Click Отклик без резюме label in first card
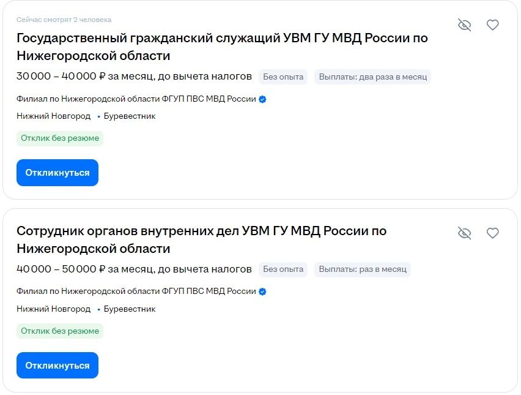The height and width of the screenshot is (395, 521). [x=60, y=138]
